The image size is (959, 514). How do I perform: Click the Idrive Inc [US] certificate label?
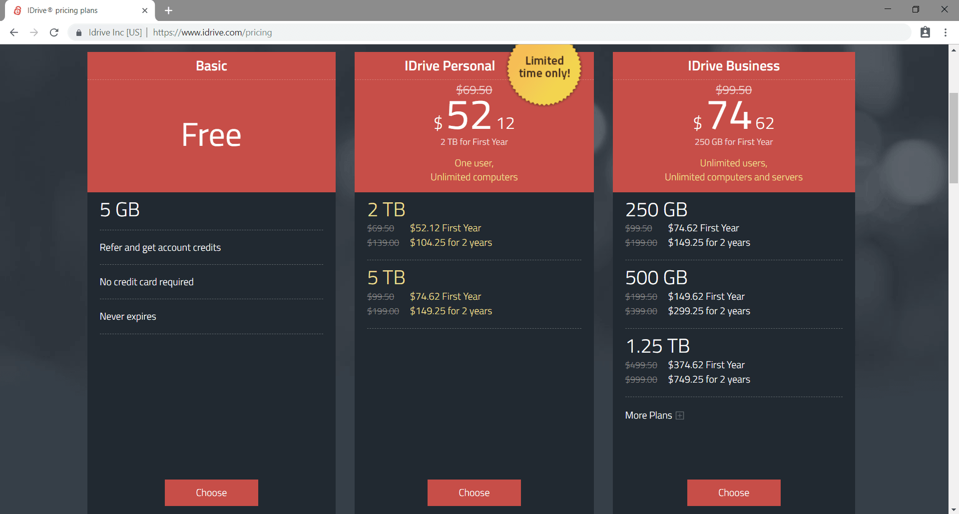115,32
